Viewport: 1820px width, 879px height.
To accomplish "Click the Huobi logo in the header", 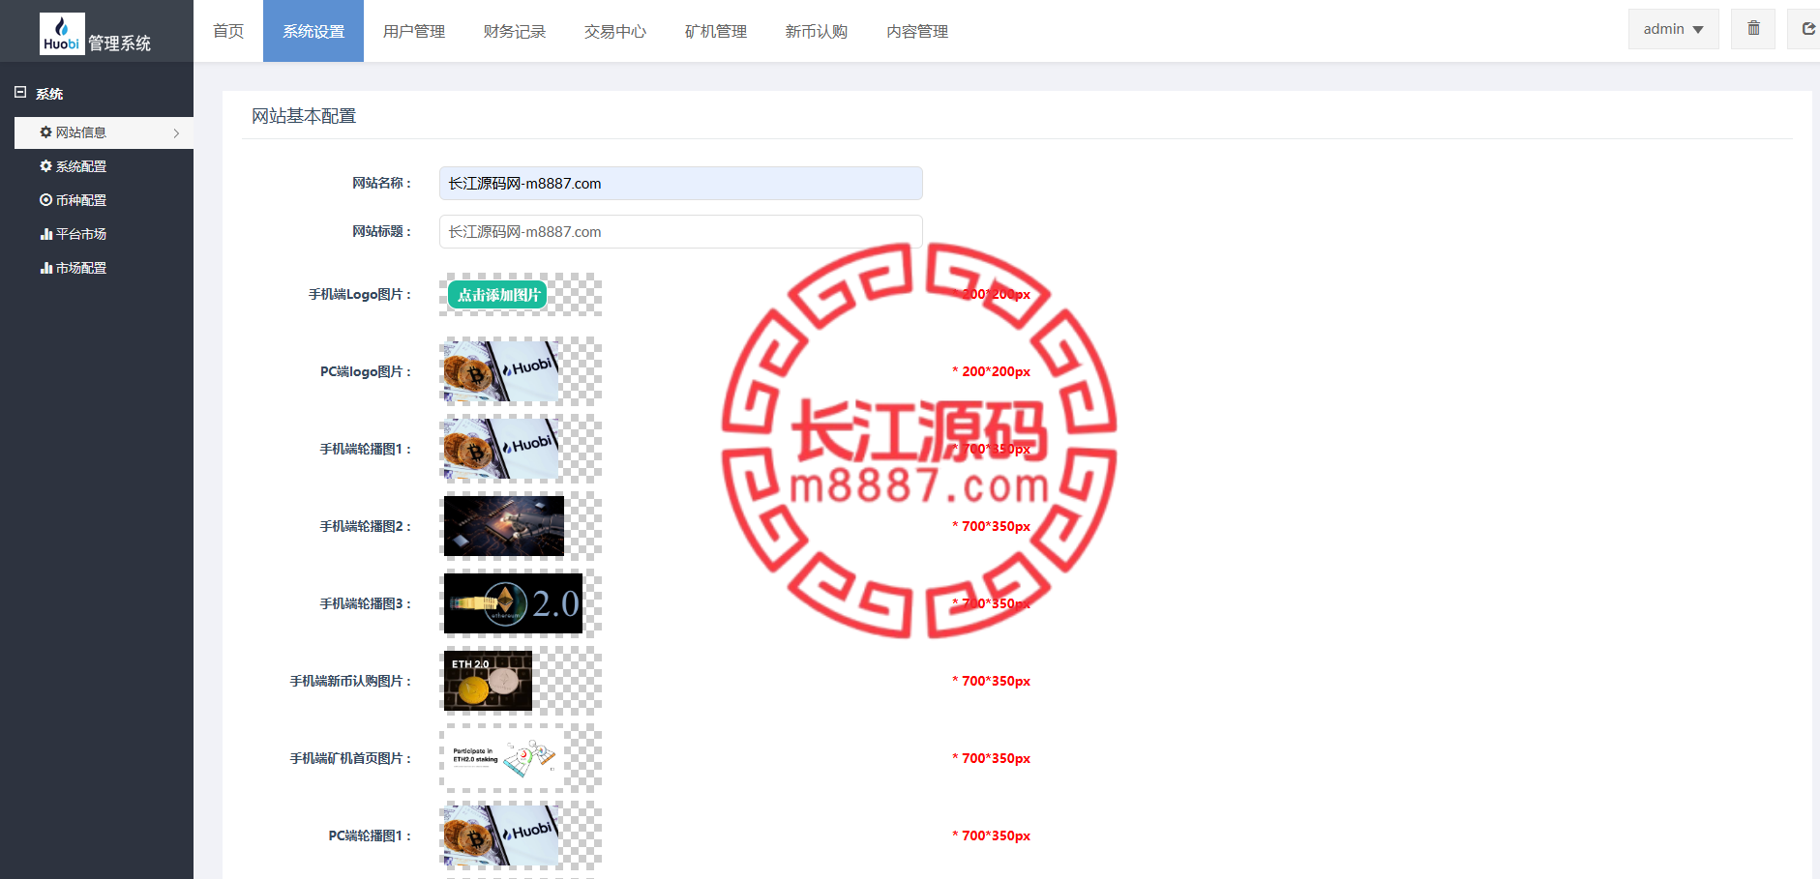I will tap(62, 34).
